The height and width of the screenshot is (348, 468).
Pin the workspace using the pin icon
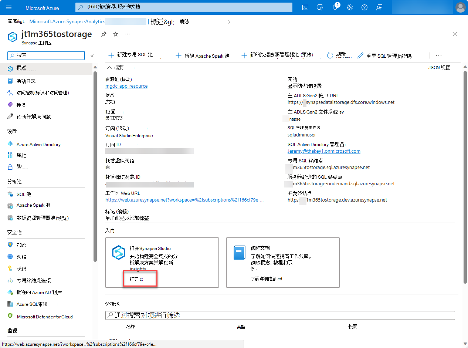point(104,34)
